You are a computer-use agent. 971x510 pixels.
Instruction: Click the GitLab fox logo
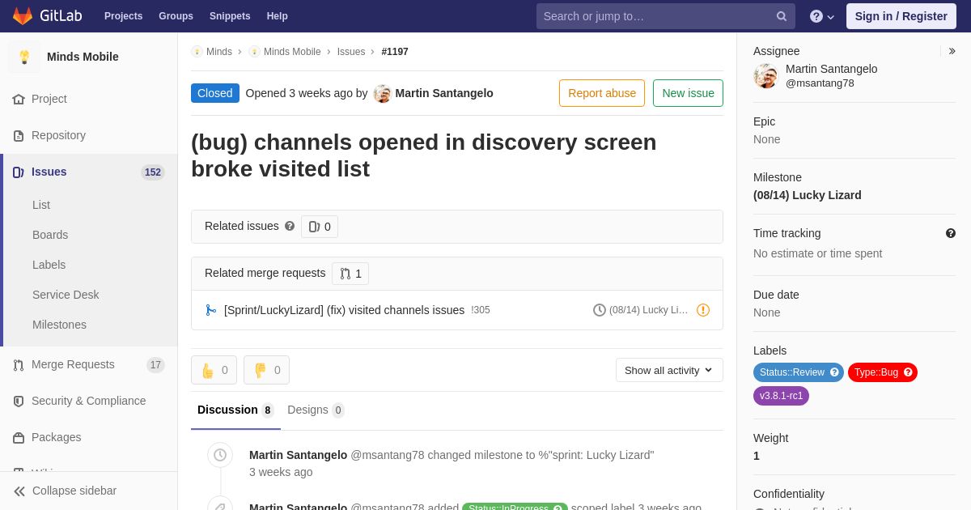[23, 16]
